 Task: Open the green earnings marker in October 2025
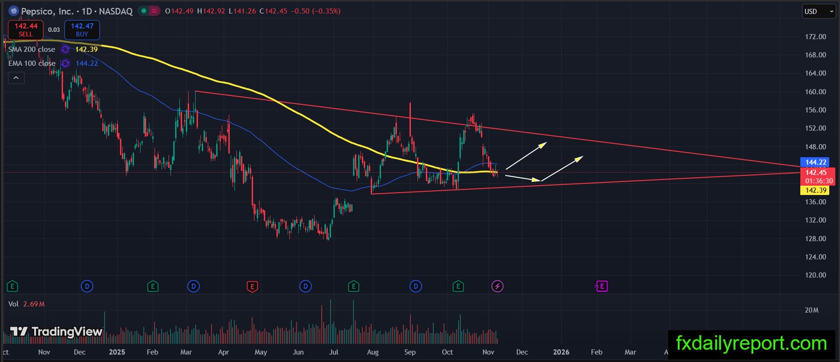pyautogui.click(x=458, y=286)
